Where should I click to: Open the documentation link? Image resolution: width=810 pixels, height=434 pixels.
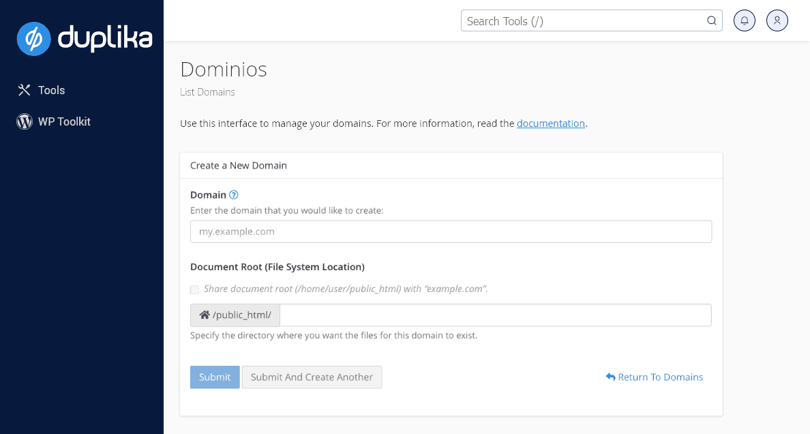(x=550, y=124)
